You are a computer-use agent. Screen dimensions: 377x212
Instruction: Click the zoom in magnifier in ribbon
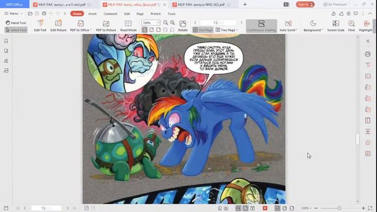coord(173,22)
